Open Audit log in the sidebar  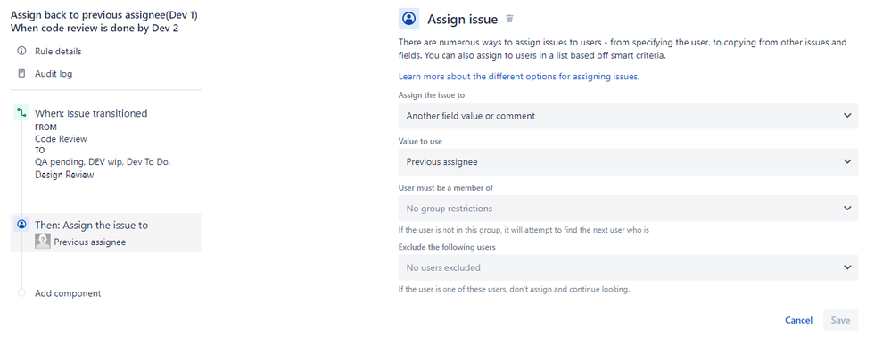pos(54,73)
